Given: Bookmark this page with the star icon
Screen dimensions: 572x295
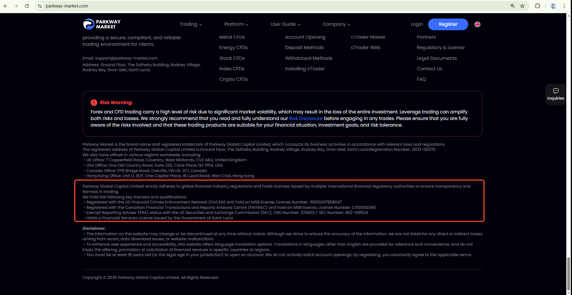Looking at the screenshot, I should (x=522, y=6).
